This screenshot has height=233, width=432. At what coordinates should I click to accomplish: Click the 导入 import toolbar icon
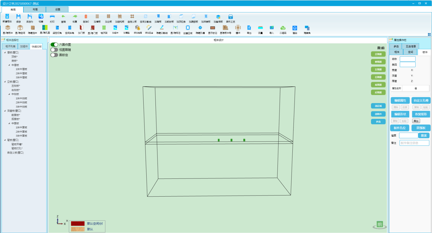pos(272,28)
